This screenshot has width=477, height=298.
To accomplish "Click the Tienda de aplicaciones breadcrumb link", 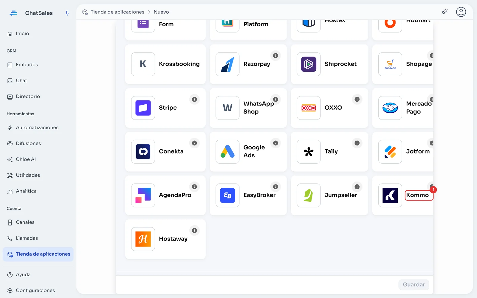I will (x=117, y=12).
